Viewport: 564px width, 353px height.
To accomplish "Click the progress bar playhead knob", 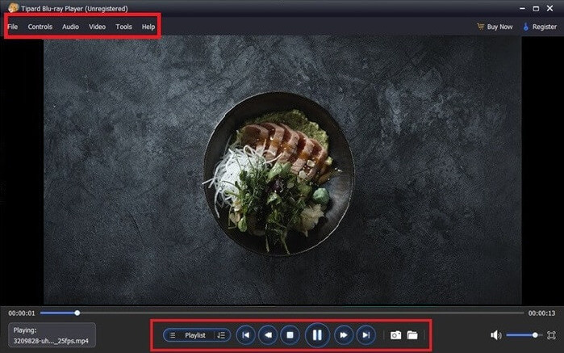I will pyautogui.click(x=77, y=313).
